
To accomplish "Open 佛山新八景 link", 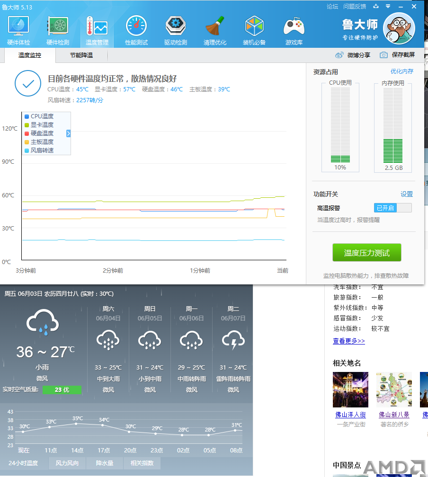I will 394,415.
